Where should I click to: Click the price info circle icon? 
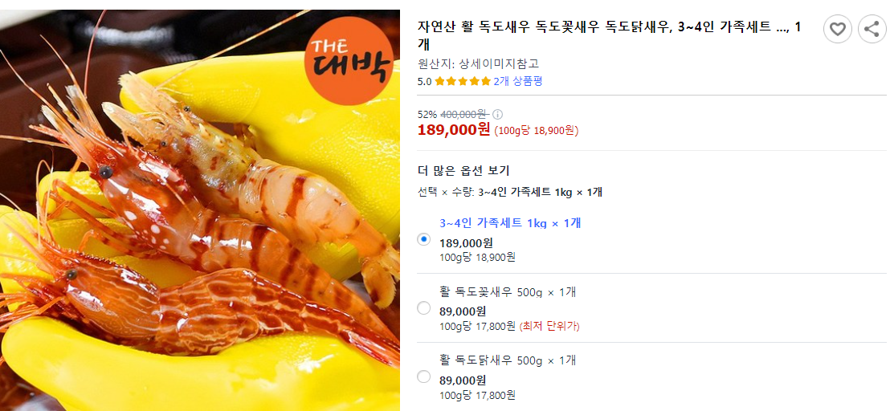(498, 115)
